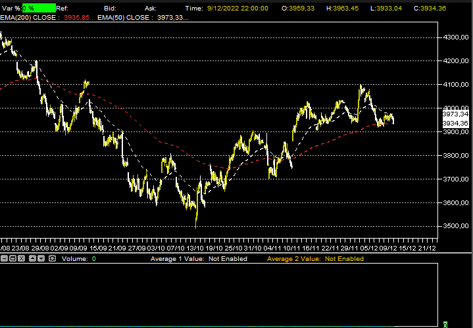The width and height of the screenshot is (473, 328).
Task: Click the 29/11 date on time axis
Action: pyautogui.click(x=349, y=248)
